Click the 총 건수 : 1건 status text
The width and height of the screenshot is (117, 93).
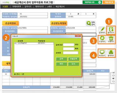click(x=19, y=74)
